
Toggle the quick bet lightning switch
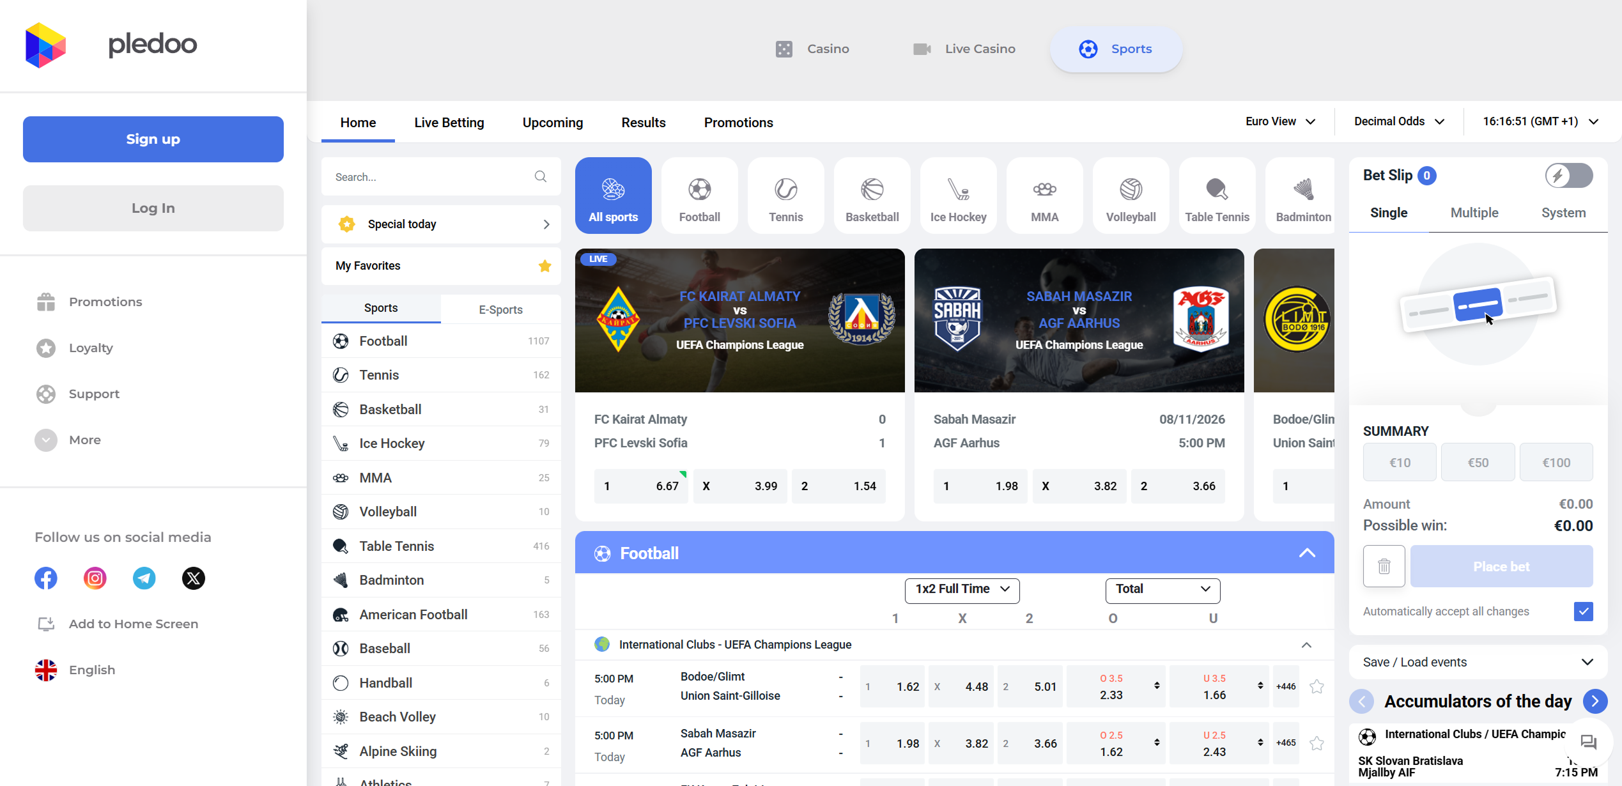click(1569, 175)
